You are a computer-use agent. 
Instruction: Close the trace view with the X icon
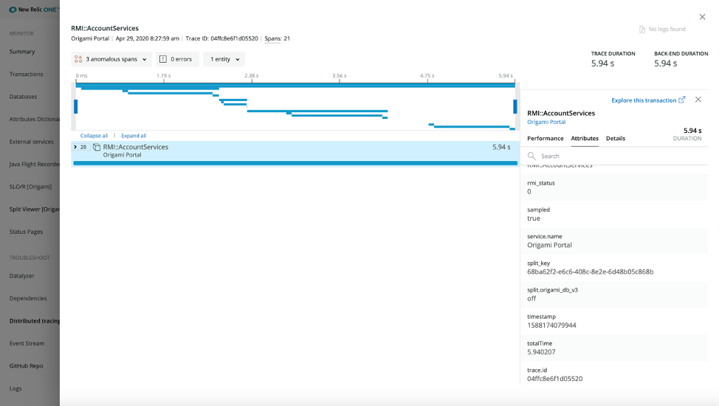[702, 17]
